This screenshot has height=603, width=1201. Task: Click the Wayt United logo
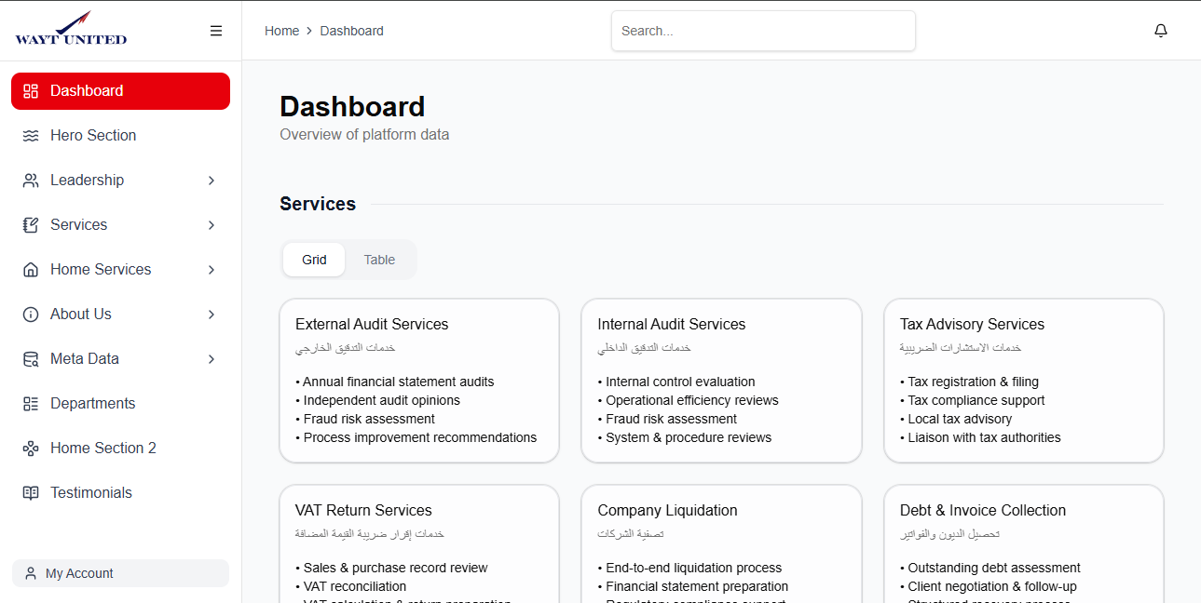click(71, 29)
